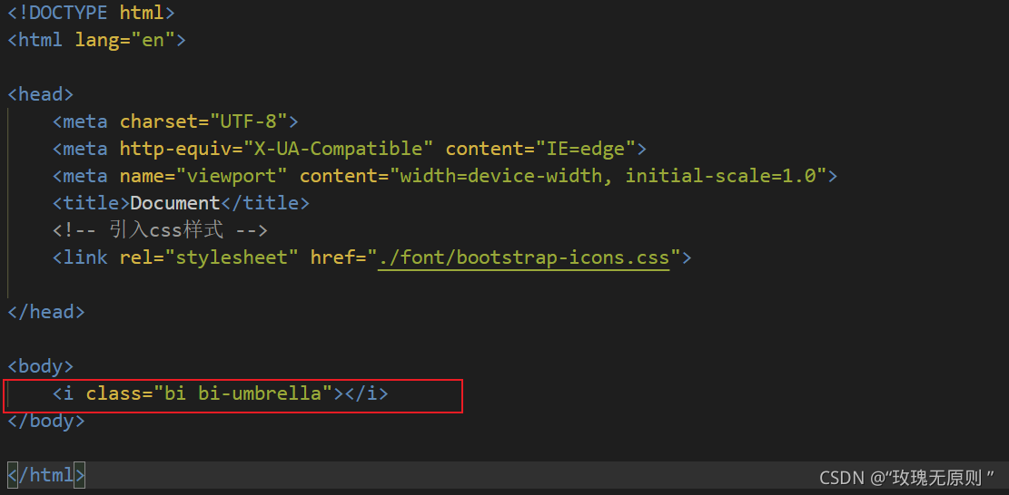Viewport: 1009px width, 495px height.
Task: Click the width=device-width, initial-scale=1.0 string
Action: (608, 176)
